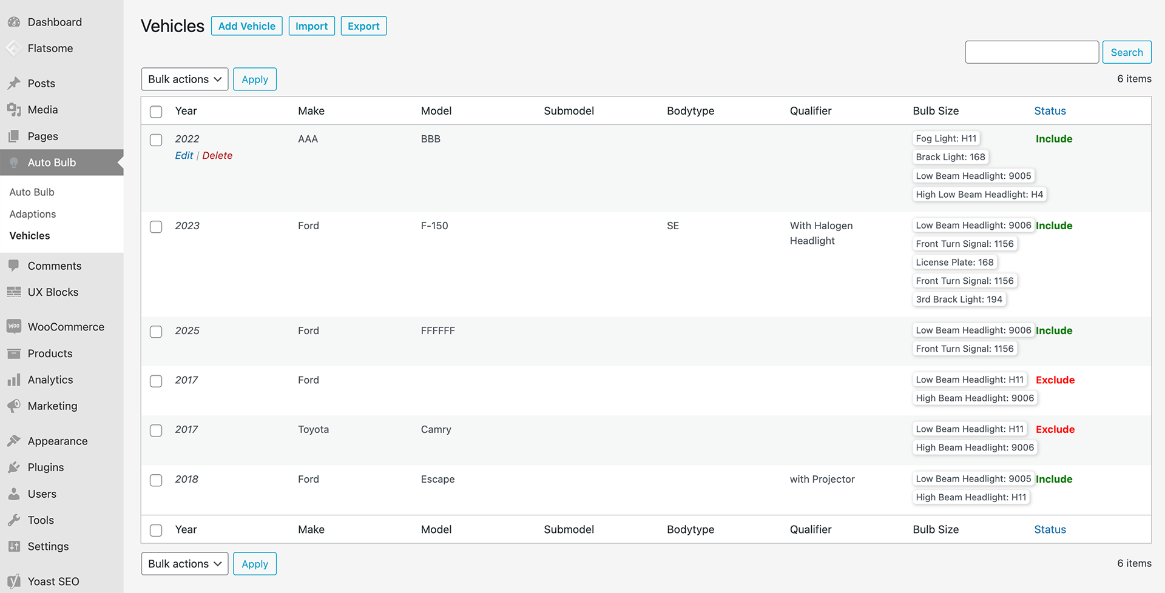Check the 2022 AAA BBB row checkbox

point(156,140)
